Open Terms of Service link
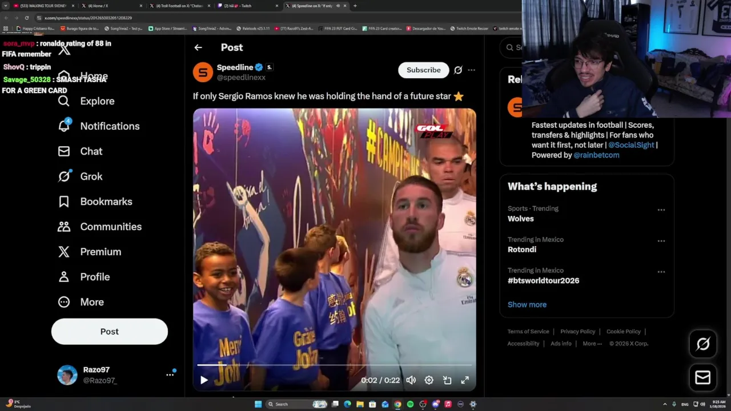Image resolution: width=731 pixels, height=411 pixels. tap(528, 332)
